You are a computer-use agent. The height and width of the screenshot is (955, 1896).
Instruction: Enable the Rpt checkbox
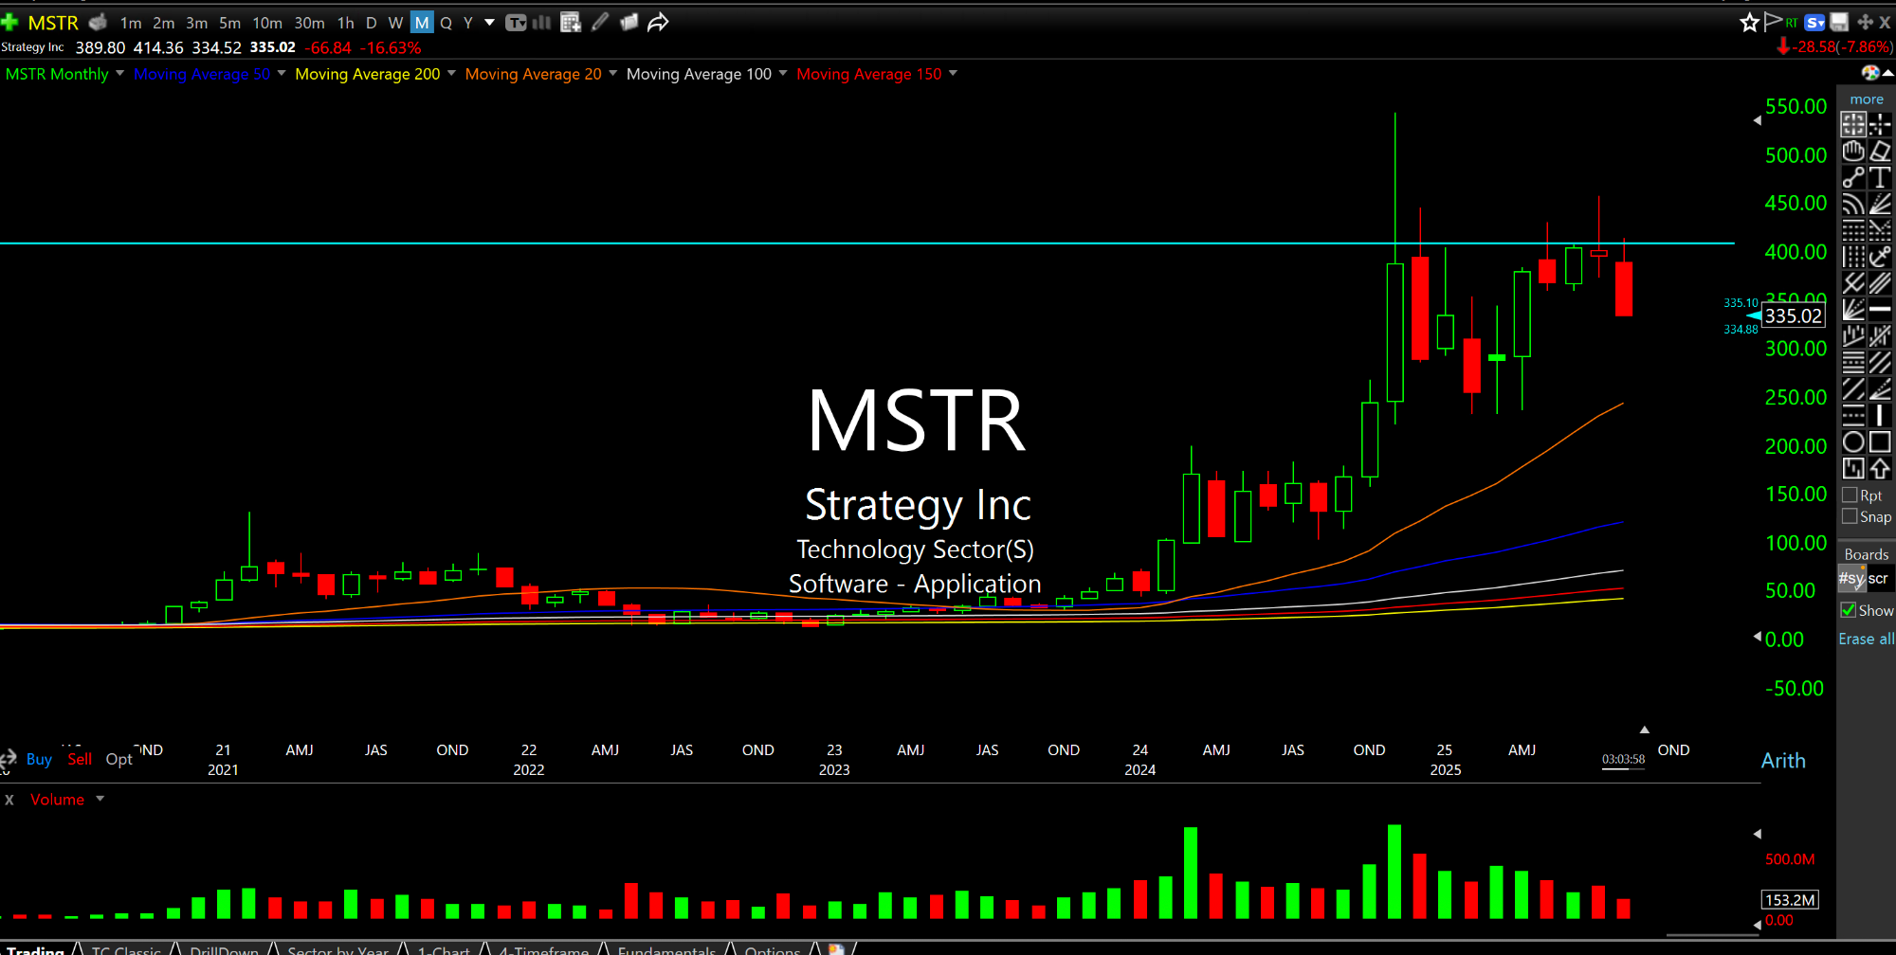pyautogui.click(x=1850, y=495)
